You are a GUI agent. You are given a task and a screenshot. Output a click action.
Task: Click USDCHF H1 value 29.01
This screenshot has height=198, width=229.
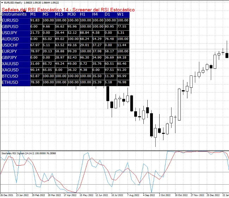(85, 45)
